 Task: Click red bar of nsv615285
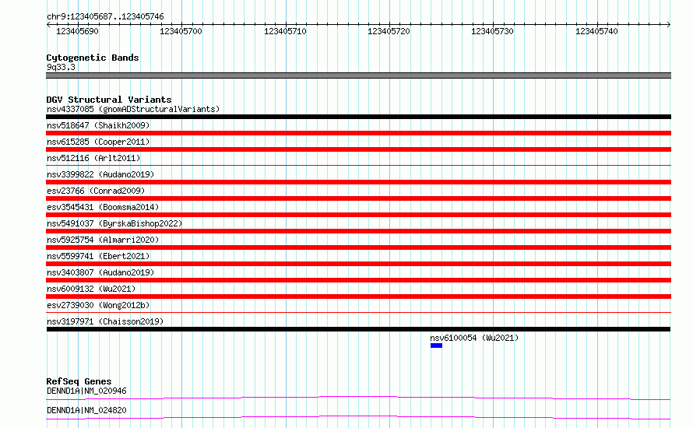click(358, 149)
